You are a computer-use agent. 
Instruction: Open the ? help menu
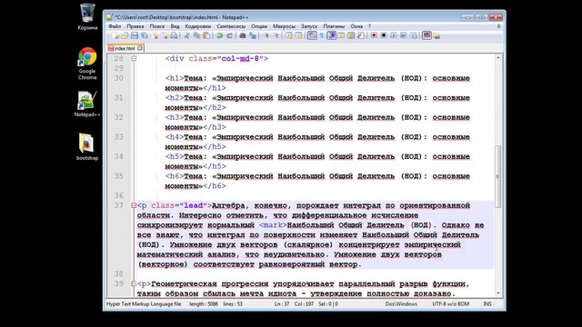pos(370,26)
